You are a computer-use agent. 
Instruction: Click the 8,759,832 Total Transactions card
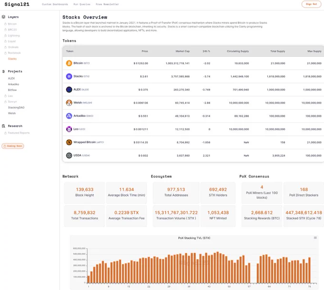(x=84, y=216)
